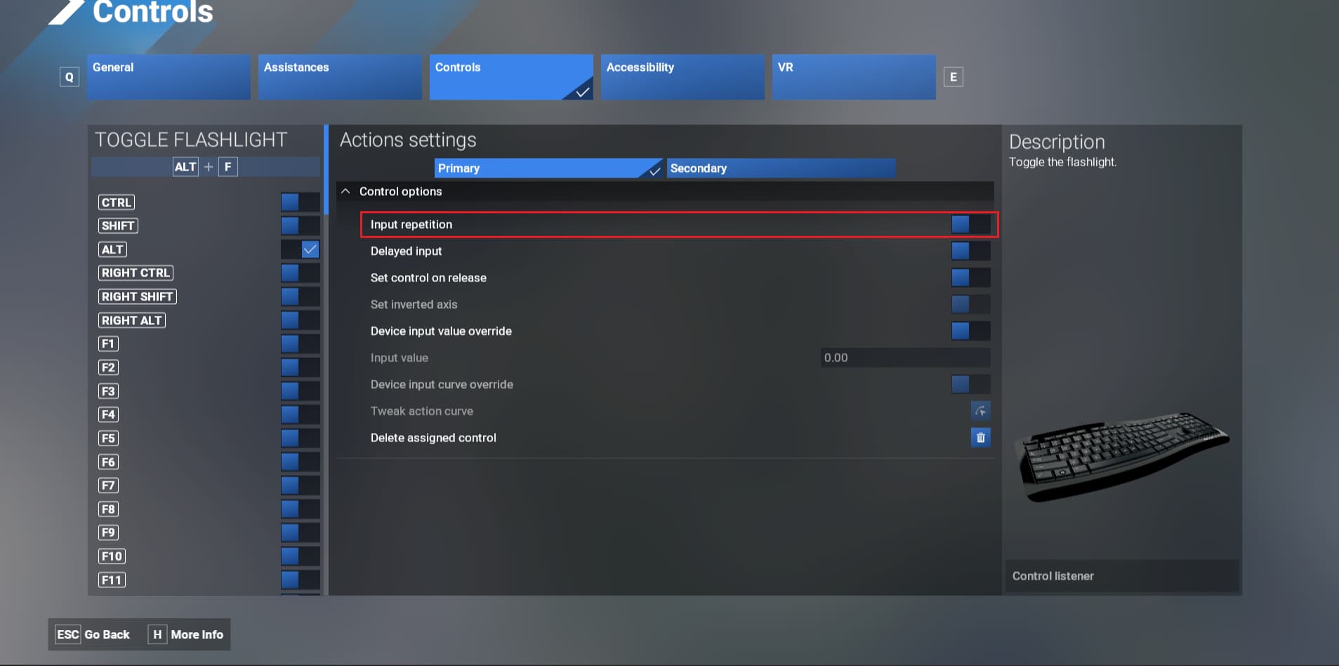Switch to the Secondary binding tab
This screenshot has width=1339, height=666.
click(x=781, y=168)
